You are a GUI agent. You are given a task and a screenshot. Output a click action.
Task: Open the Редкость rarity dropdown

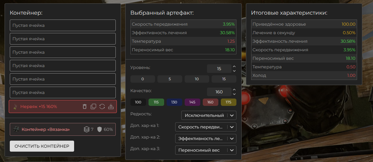[209, 115]
